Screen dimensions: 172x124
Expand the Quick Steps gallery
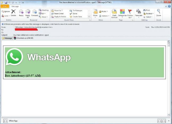(89, 17)
